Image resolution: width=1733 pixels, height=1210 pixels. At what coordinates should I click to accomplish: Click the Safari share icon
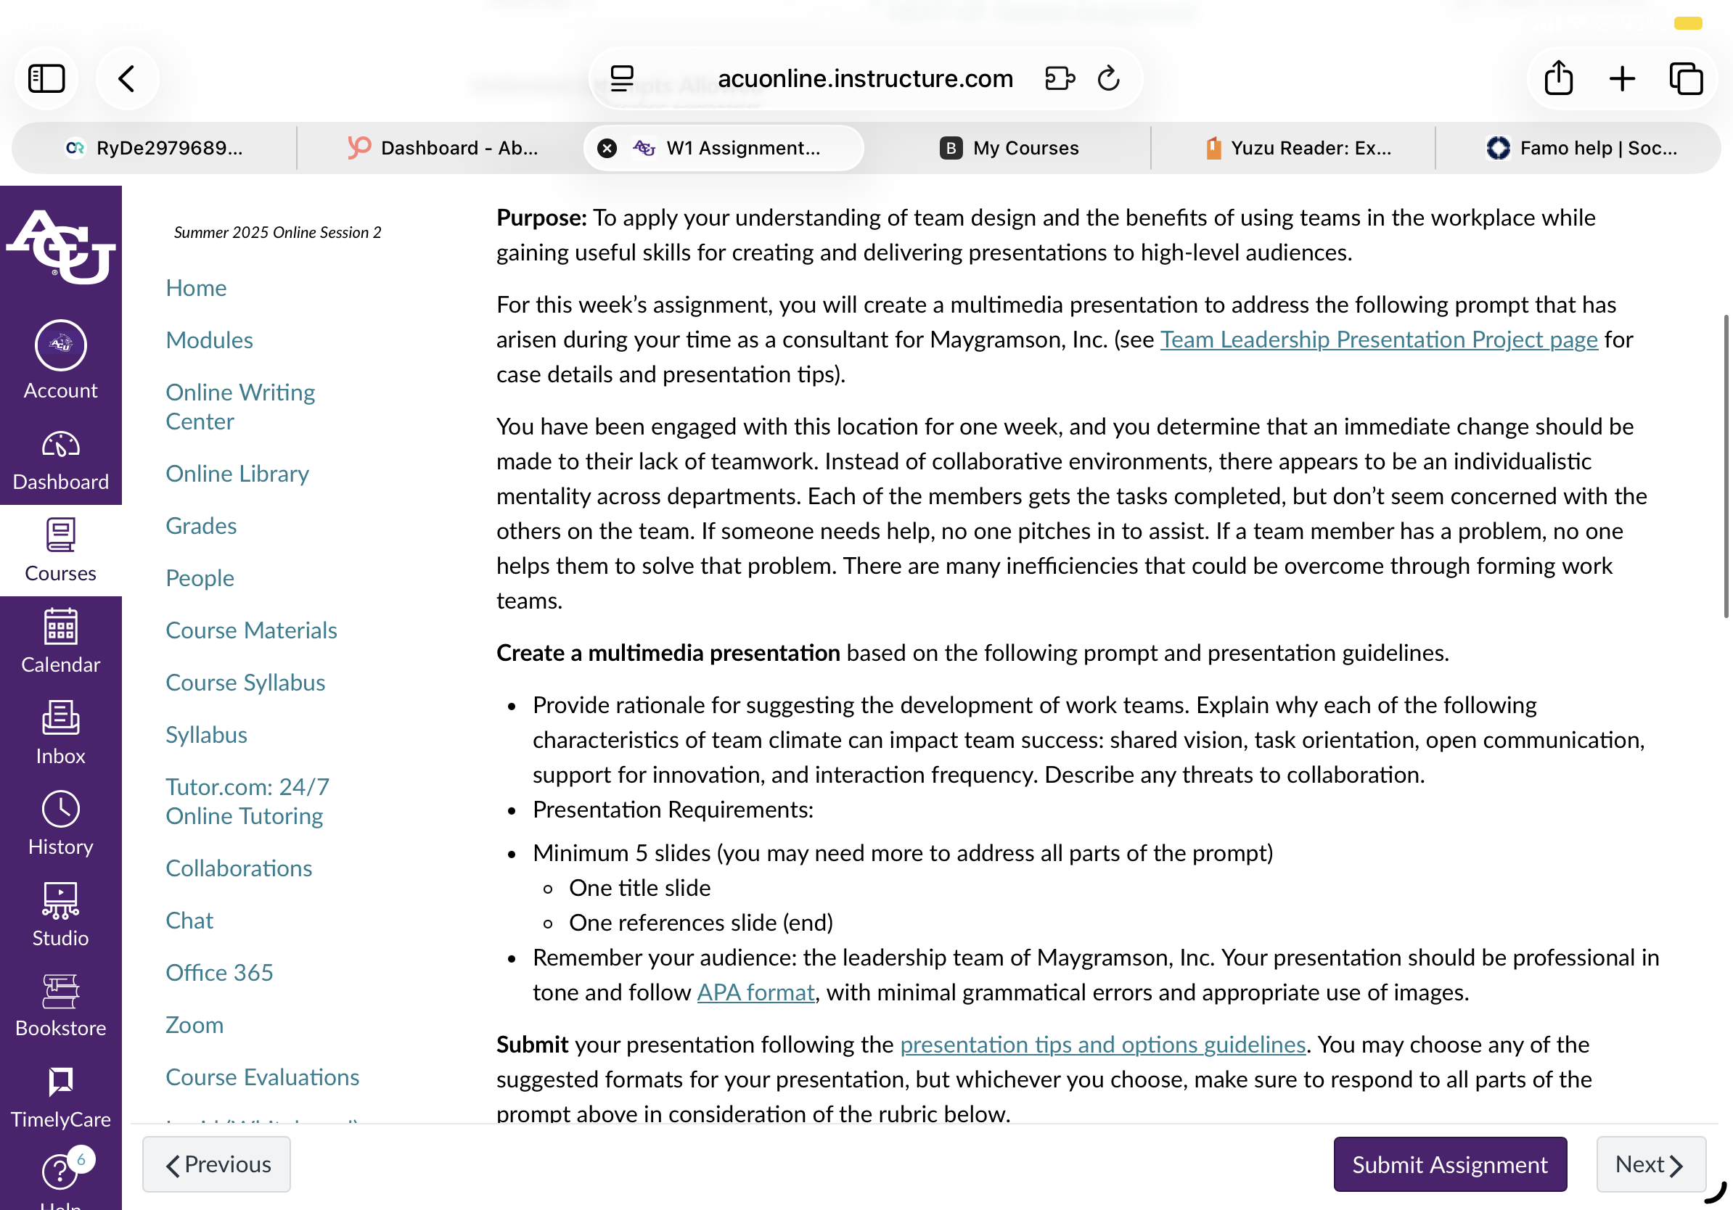click(x=1559, y=78)
